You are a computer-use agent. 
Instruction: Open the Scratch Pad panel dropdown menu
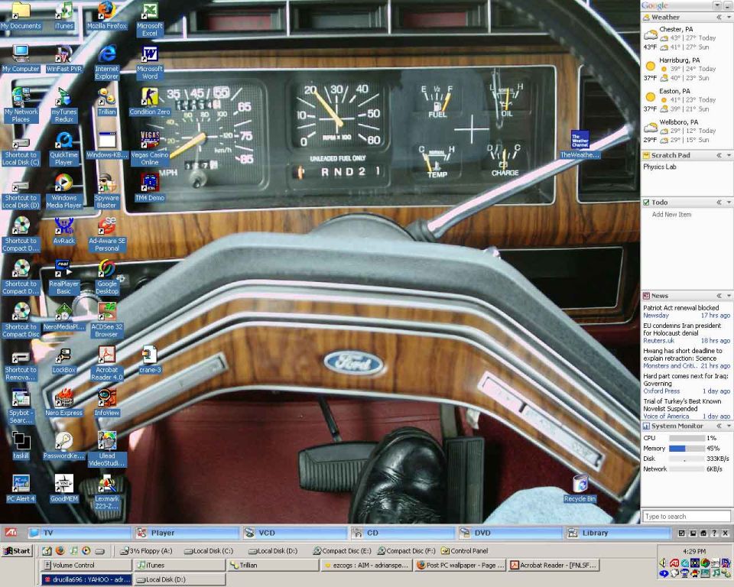729,155
